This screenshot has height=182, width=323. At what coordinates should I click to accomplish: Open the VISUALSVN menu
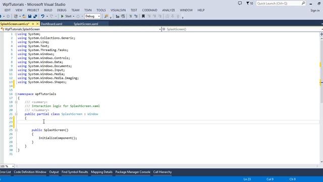[118, 10]
